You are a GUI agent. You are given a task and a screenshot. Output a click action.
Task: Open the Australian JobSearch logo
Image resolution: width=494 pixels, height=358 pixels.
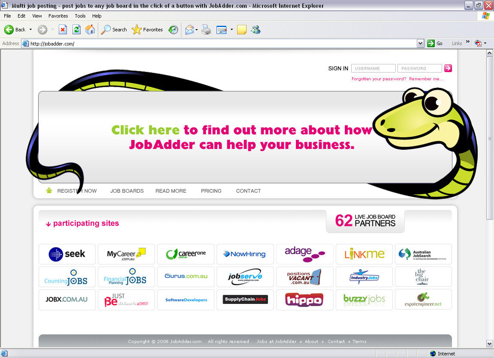pos(423,254)
